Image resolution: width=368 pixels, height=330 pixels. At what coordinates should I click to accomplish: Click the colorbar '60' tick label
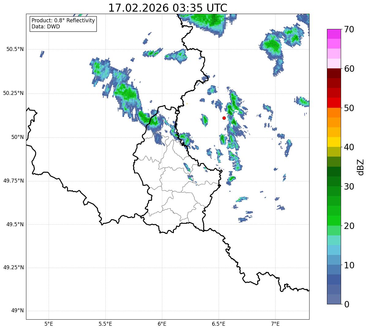pyautogui.click(x=349, y=69)
